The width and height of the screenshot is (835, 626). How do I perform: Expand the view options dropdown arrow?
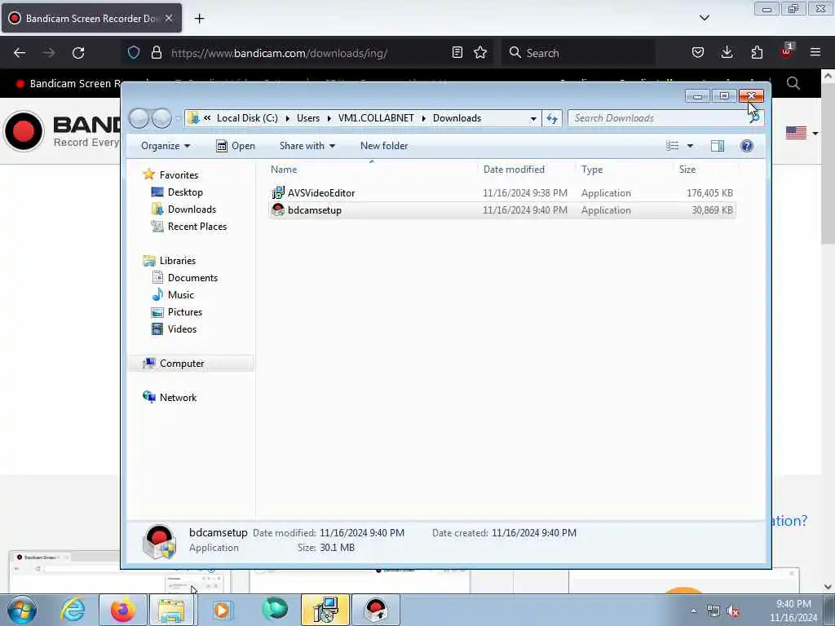click(x=690, y=146)
